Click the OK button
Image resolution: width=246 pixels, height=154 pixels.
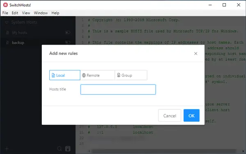[191, 115]
